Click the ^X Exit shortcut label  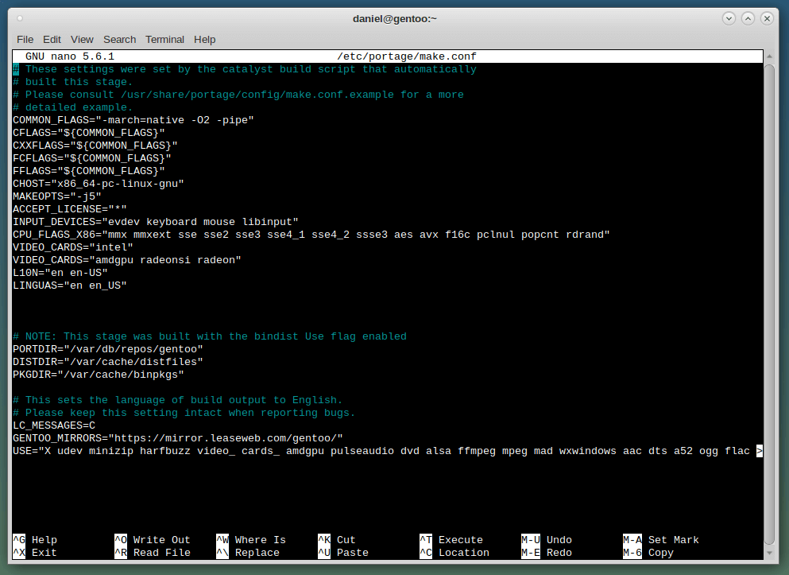click(x=35, y=553)
